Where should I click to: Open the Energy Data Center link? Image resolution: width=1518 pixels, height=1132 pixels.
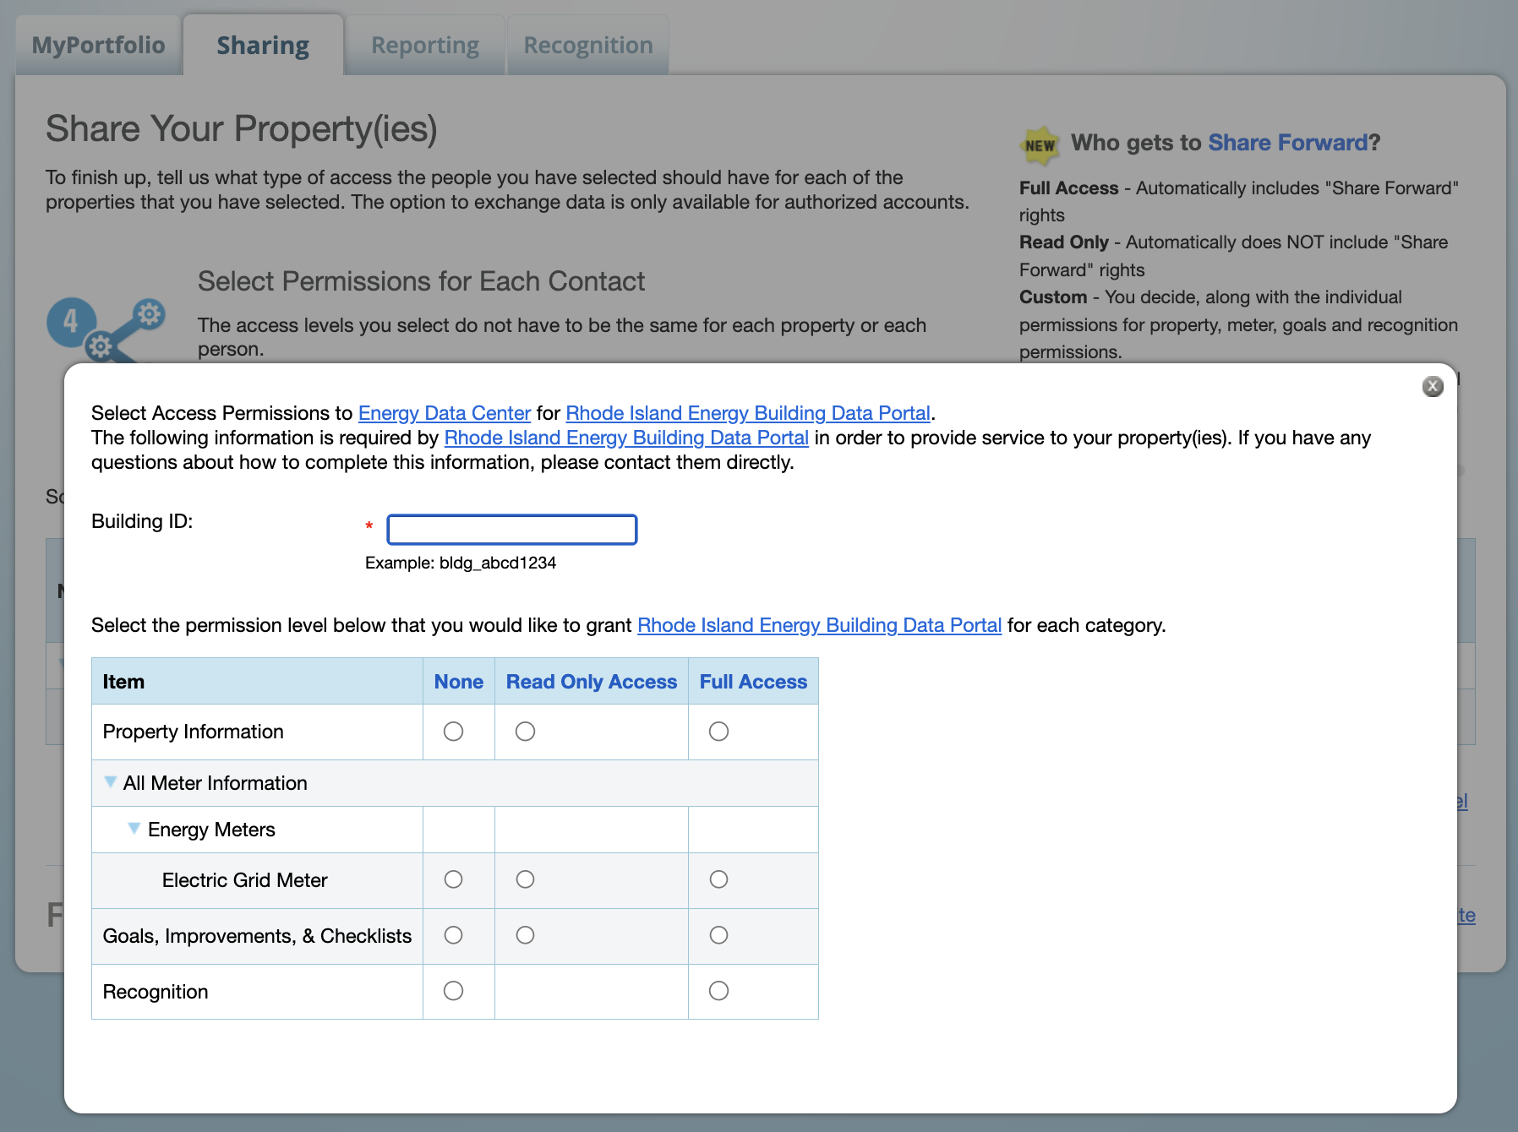445,413
